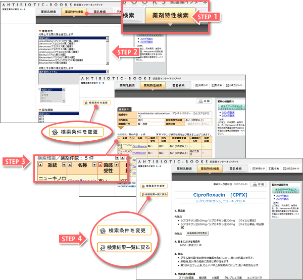Image resolution: width=303 pixels, height=280 pixels.
Task: Select 菌名検索 tab in results window
Action: [x=178, y=85]
